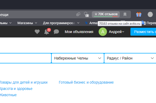Open the Перев... translate bookmark

149,23
